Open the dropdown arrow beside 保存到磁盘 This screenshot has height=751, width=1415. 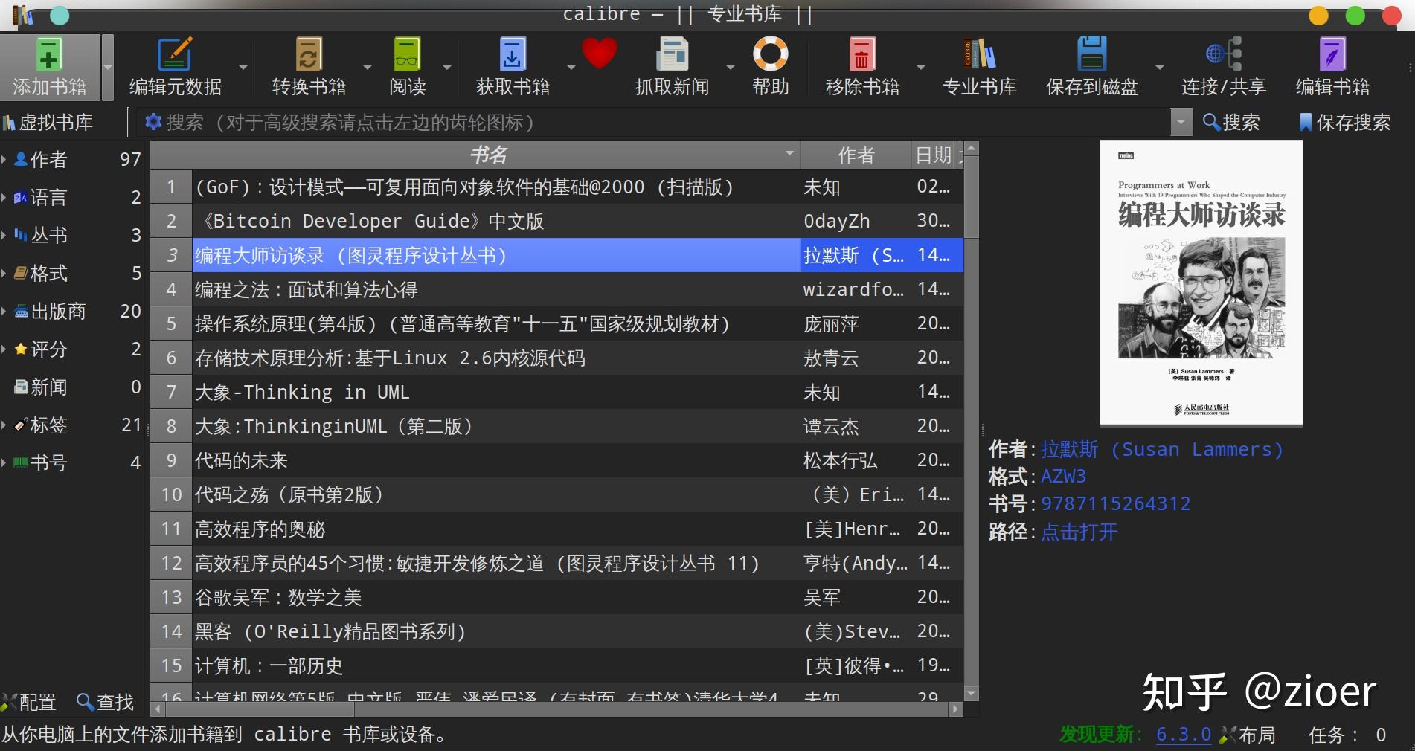click(1160, 68)
